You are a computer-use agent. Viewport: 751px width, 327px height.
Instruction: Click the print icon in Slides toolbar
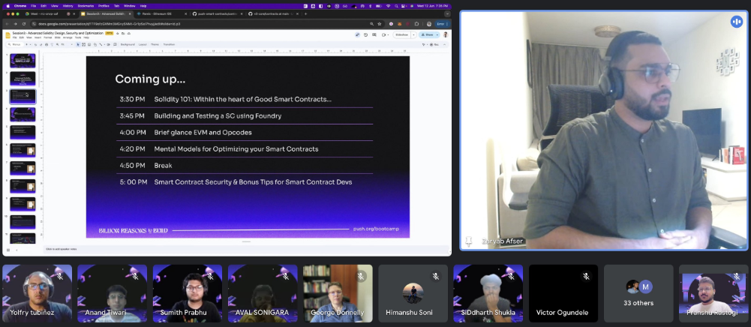coord(47,44)
